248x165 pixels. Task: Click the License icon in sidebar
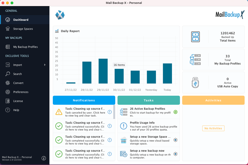tap(8, 101)
